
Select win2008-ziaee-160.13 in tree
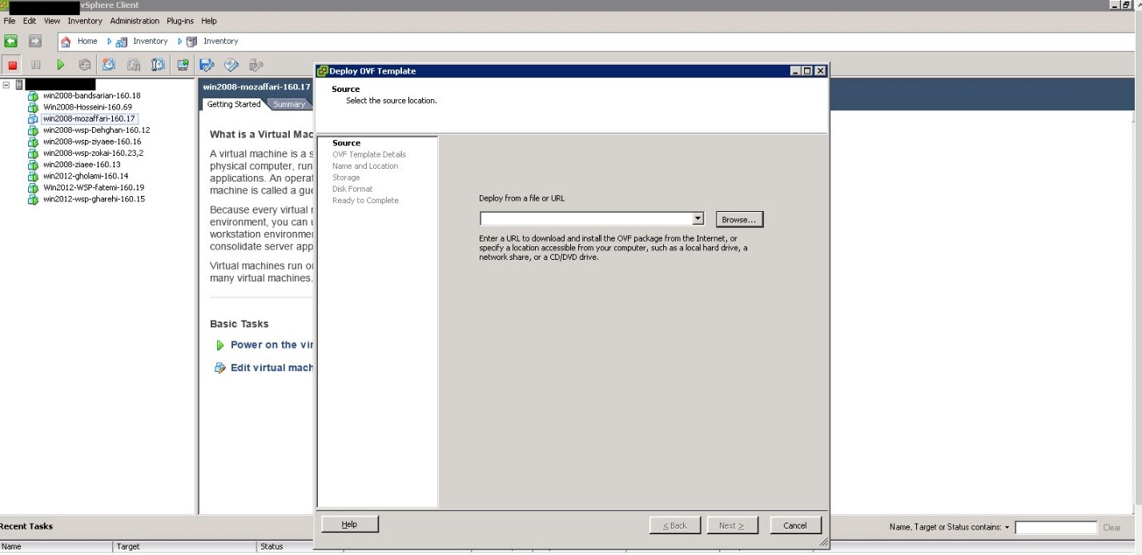pos(82,165)
